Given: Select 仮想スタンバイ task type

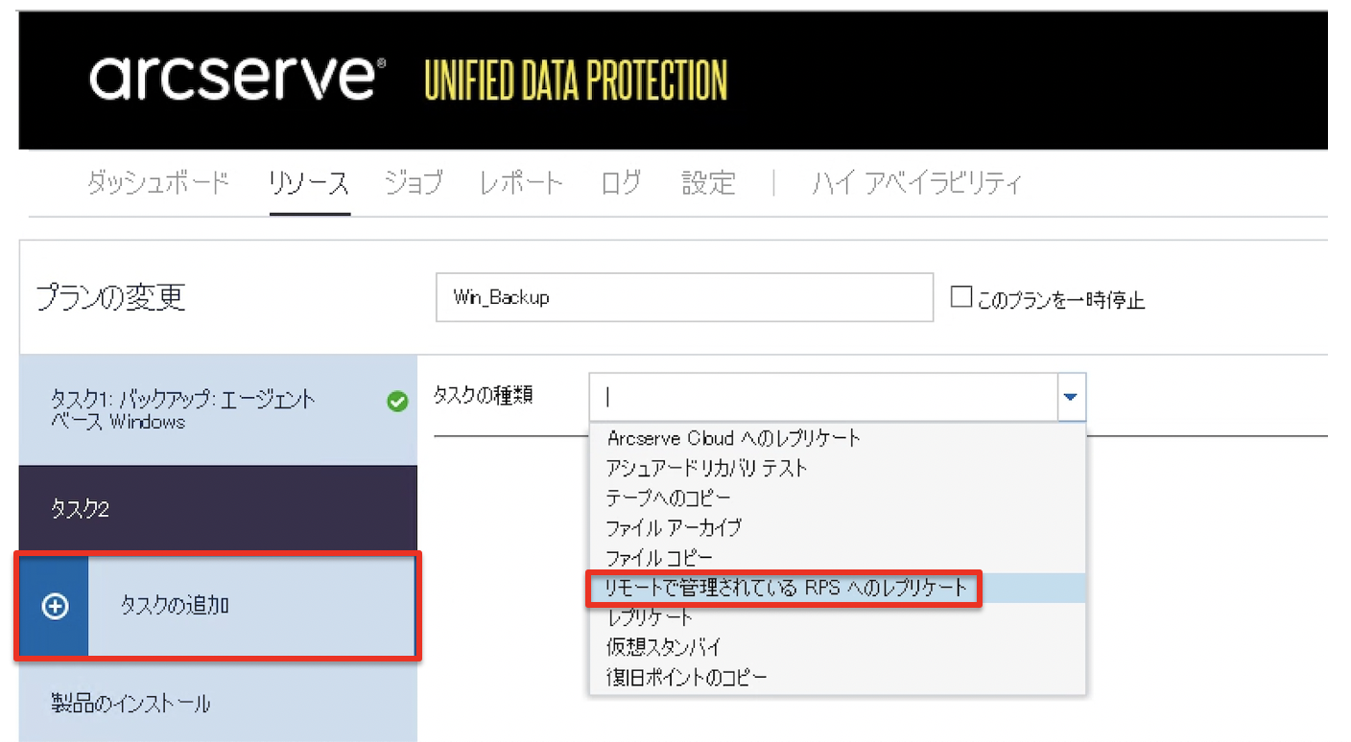Looking at the screenshot, I should pyautogui.click(x=838, y=647).
